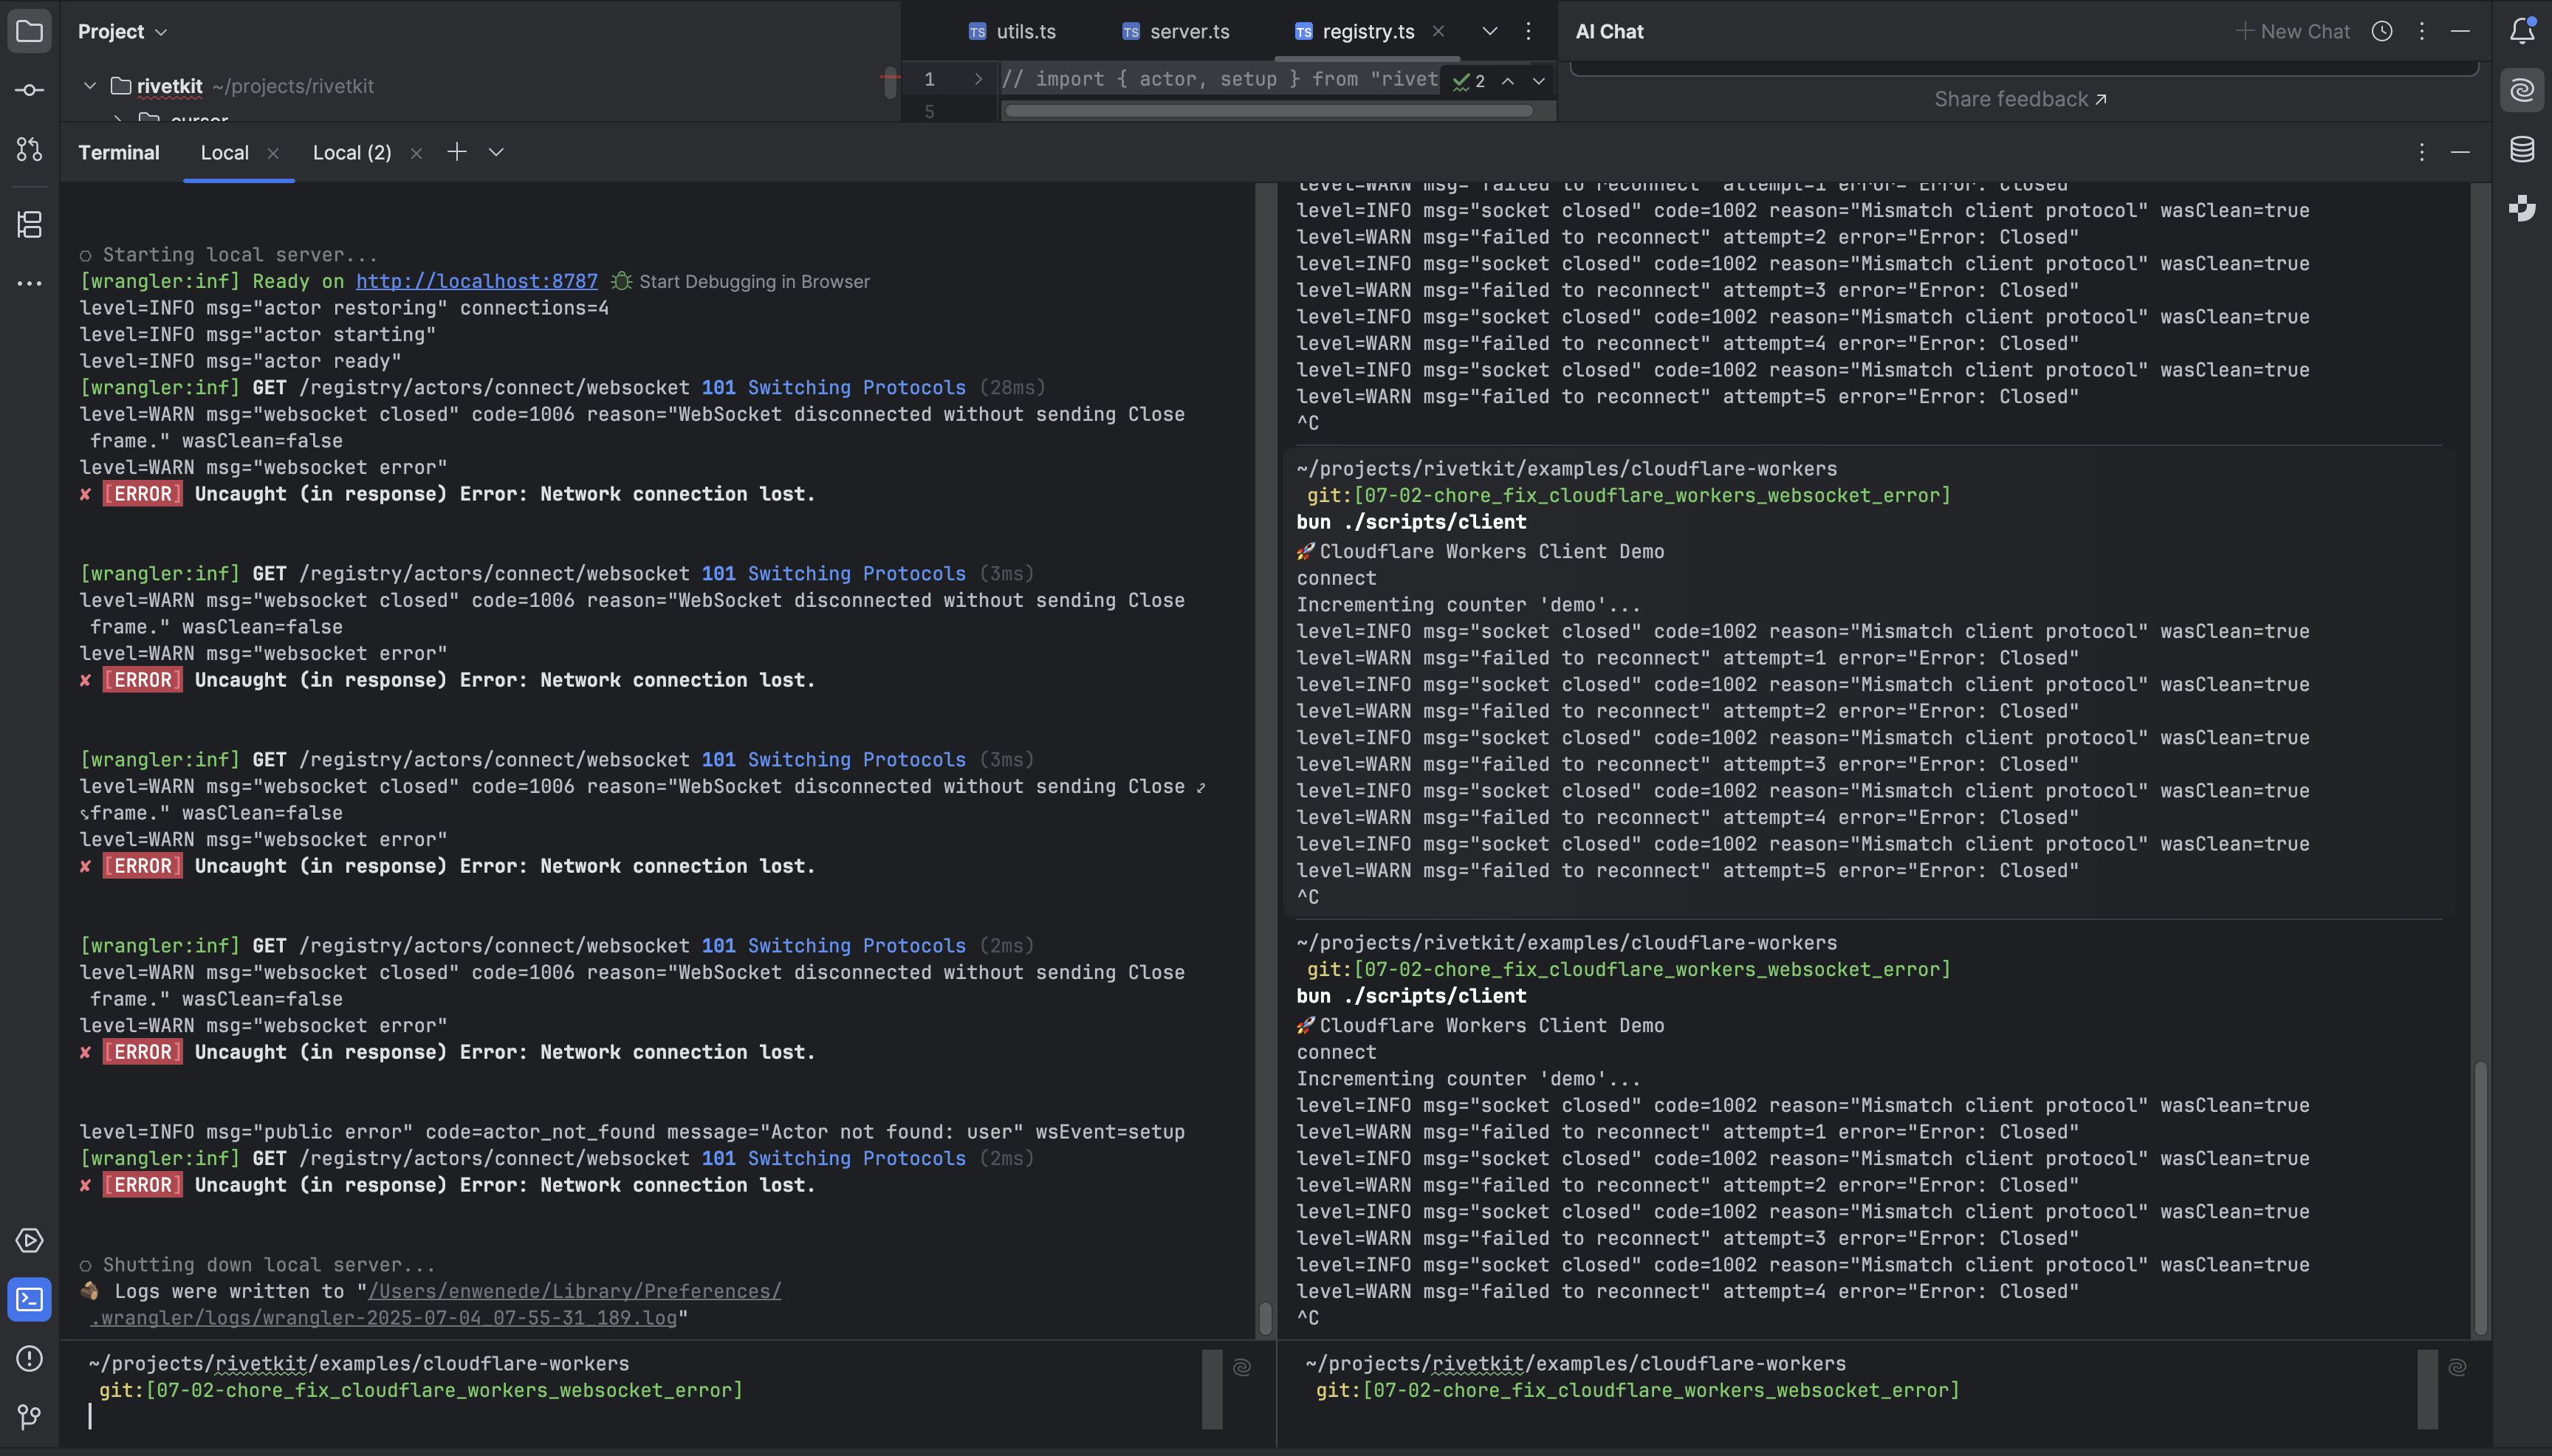The image size is (2552, 1456).
Task: Switch to the Local (2) terminal tab
Action: click(x=352, y=152)
